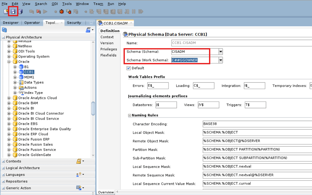The height and width of the screenshot is (195, 312).
Task: Switch to the Operator tab
Action: tap(32, 23)
